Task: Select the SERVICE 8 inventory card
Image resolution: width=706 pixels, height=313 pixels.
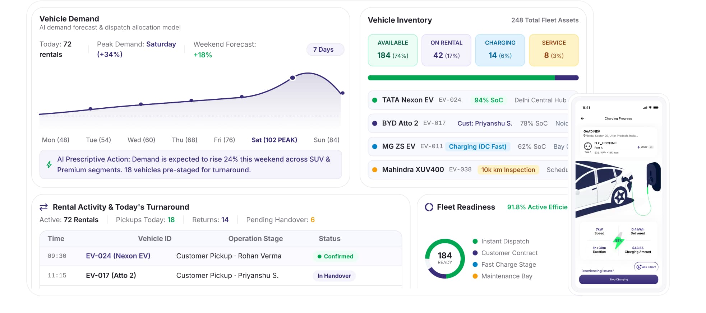Action: (554, 50)
